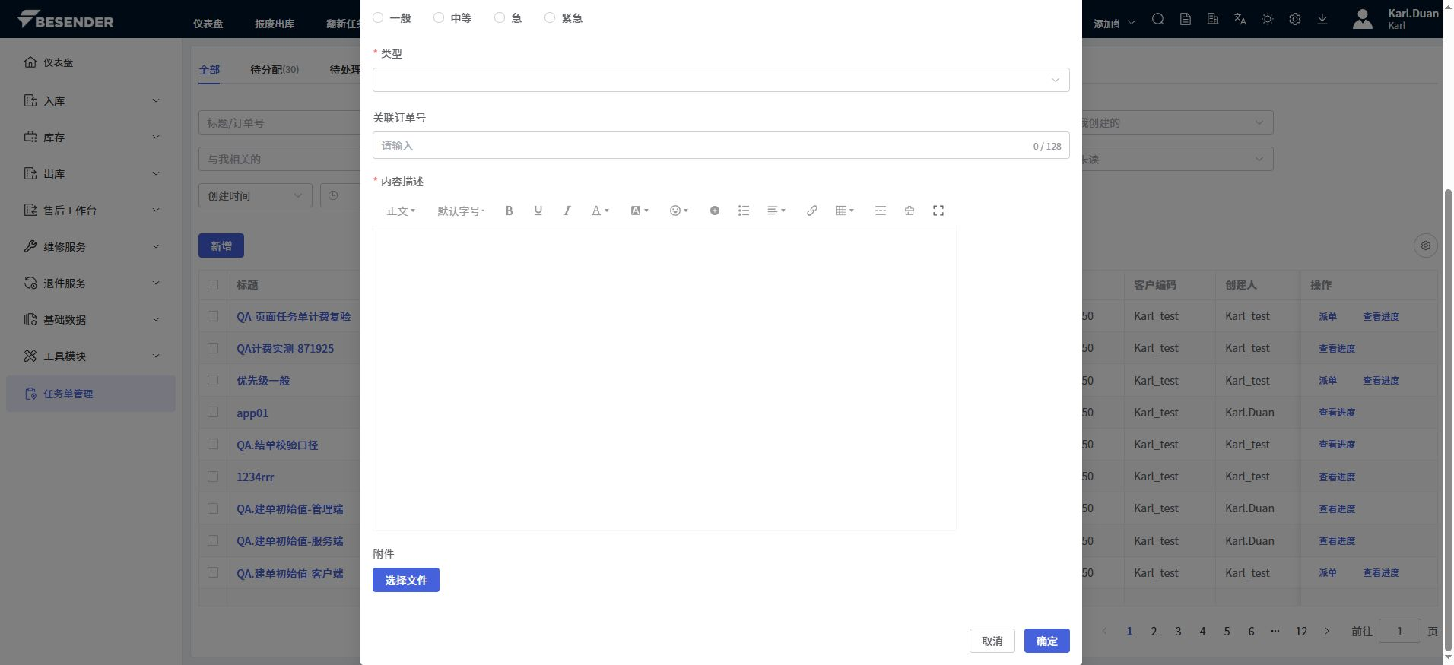Toggle light theme with the sun icon

click(1268, 20)
